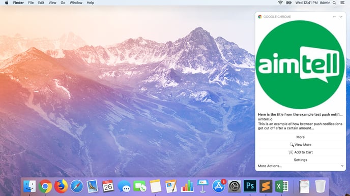This screenshot has height=196, width=350.
Task: Click the More notification button
Action: point(301,137)
